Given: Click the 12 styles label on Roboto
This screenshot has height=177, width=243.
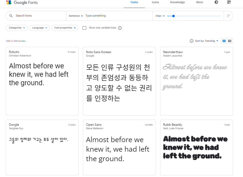Looking at the screenshot, I should click(72, 52).
